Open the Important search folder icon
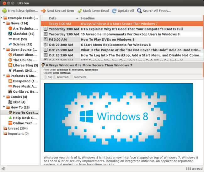 pos(5,133)
